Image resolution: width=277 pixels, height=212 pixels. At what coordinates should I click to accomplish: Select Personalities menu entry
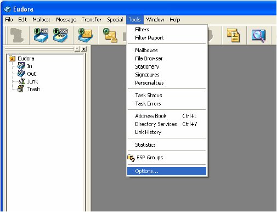pyautogui.click(x=167, y=83)
